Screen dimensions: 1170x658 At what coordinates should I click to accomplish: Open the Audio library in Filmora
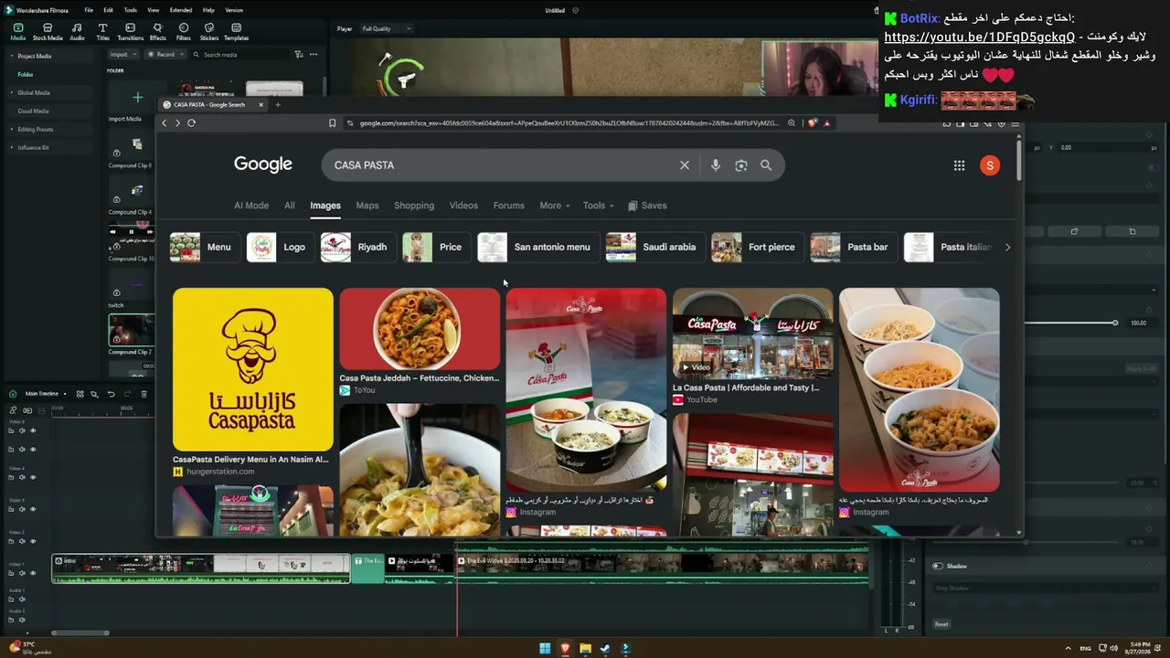77,32
